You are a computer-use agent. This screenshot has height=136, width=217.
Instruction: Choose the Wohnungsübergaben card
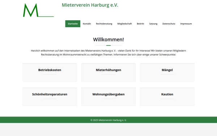(109, 97)
